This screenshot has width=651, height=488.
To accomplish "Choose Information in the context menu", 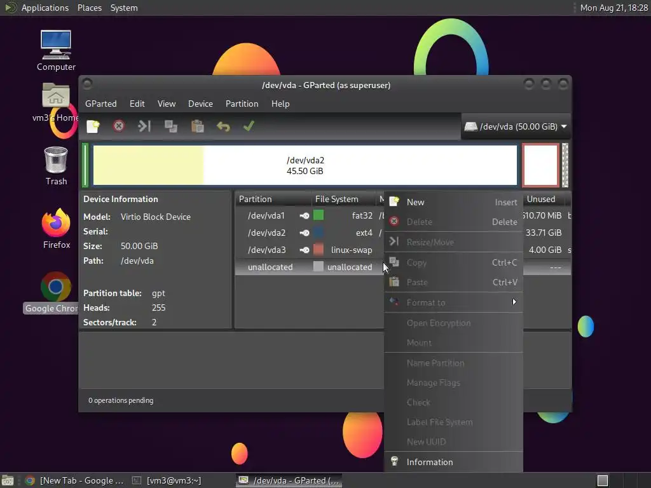I will coord(453,462).
